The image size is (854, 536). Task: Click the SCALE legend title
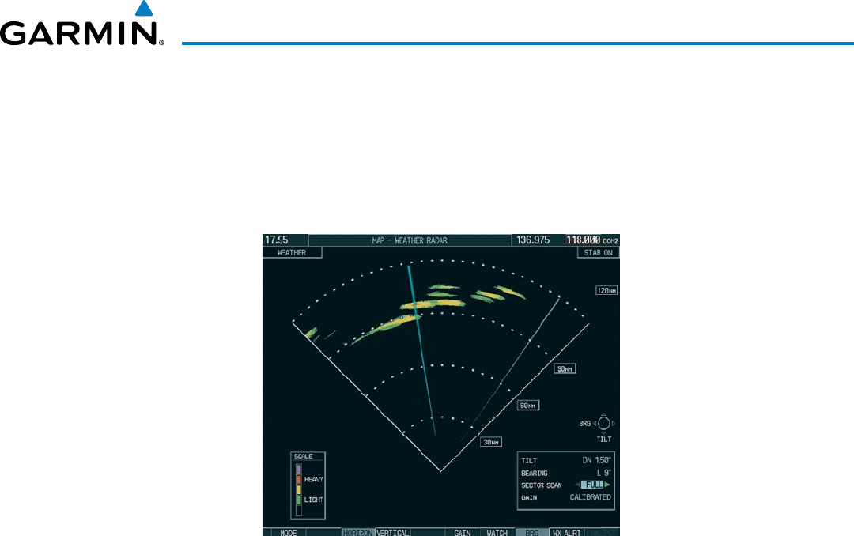304,456
